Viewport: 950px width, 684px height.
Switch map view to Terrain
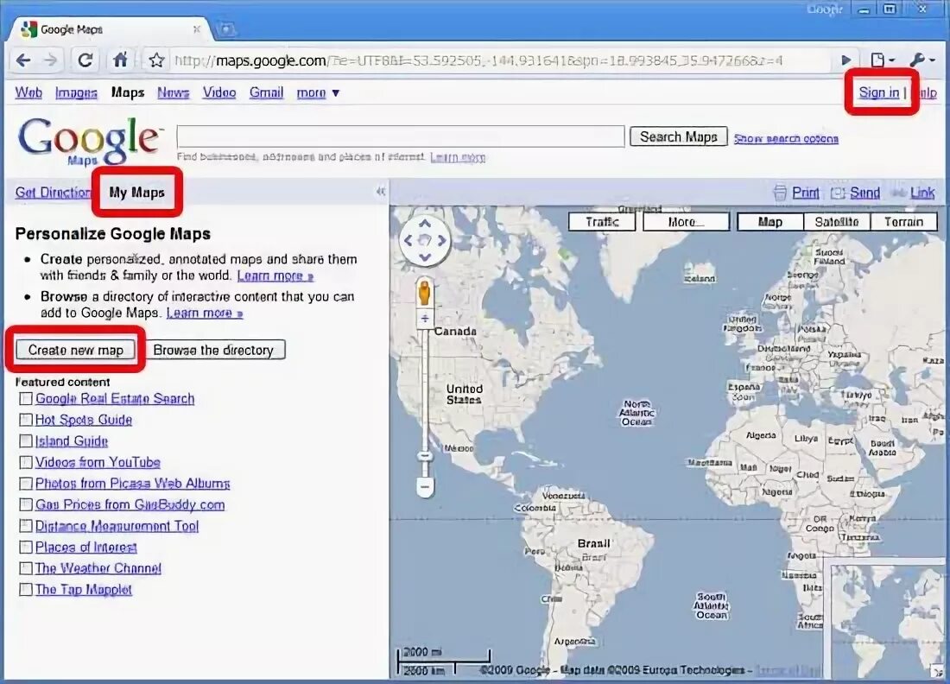pos(903,222)
